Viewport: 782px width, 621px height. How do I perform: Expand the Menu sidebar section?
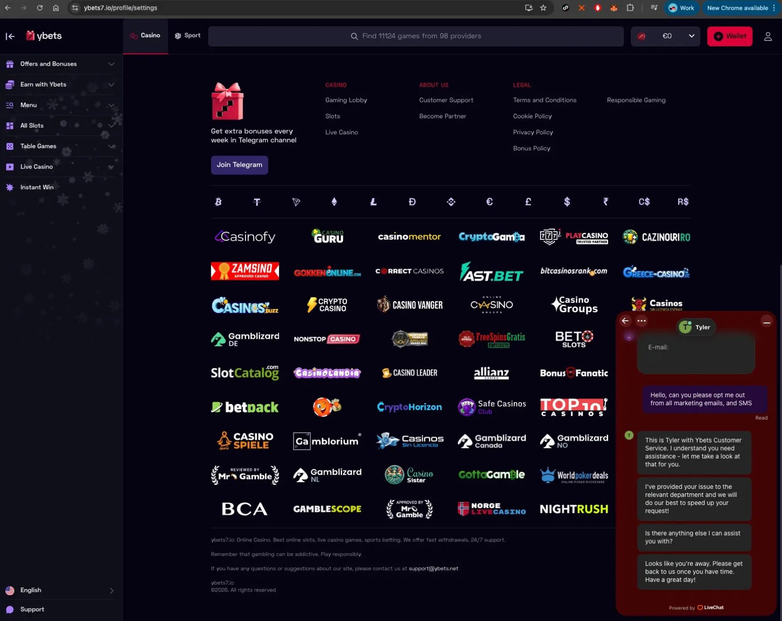[60, 105]
